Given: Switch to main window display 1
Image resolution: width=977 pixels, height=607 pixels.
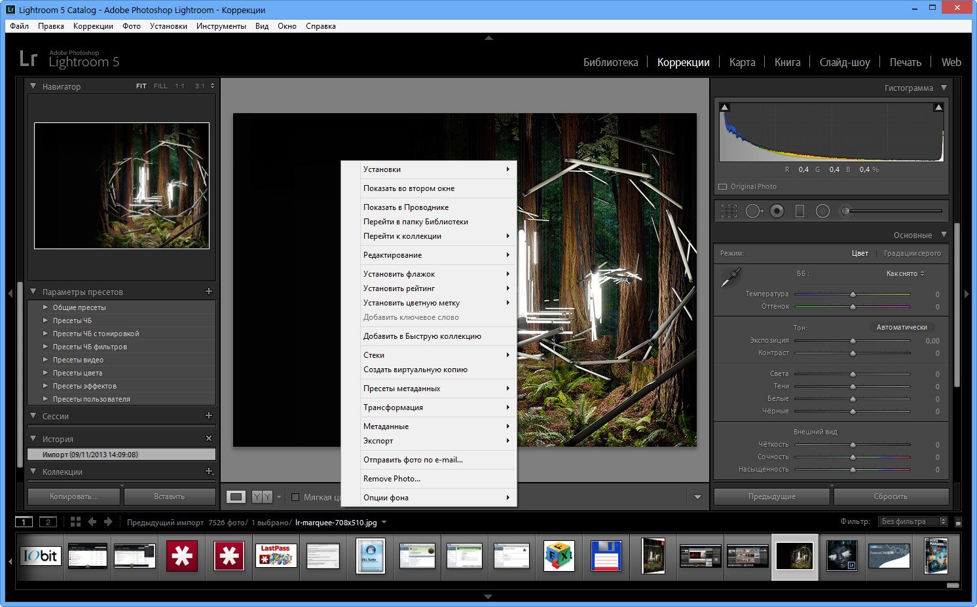Looking at the screenshot, I should click(24, 522).
